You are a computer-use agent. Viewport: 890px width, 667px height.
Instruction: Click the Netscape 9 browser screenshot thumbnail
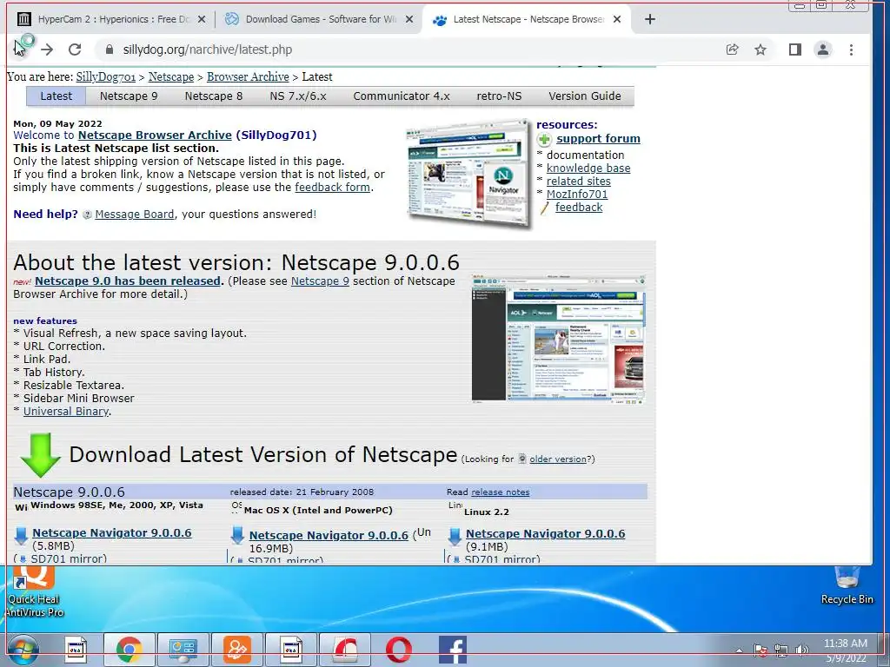click(x=558, y=339)
